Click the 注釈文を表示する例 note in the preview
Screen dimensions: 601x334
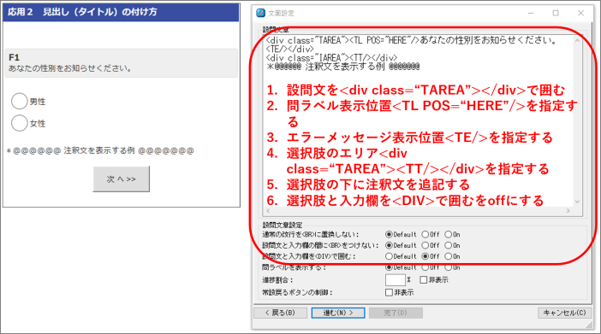tap(99, 150)
